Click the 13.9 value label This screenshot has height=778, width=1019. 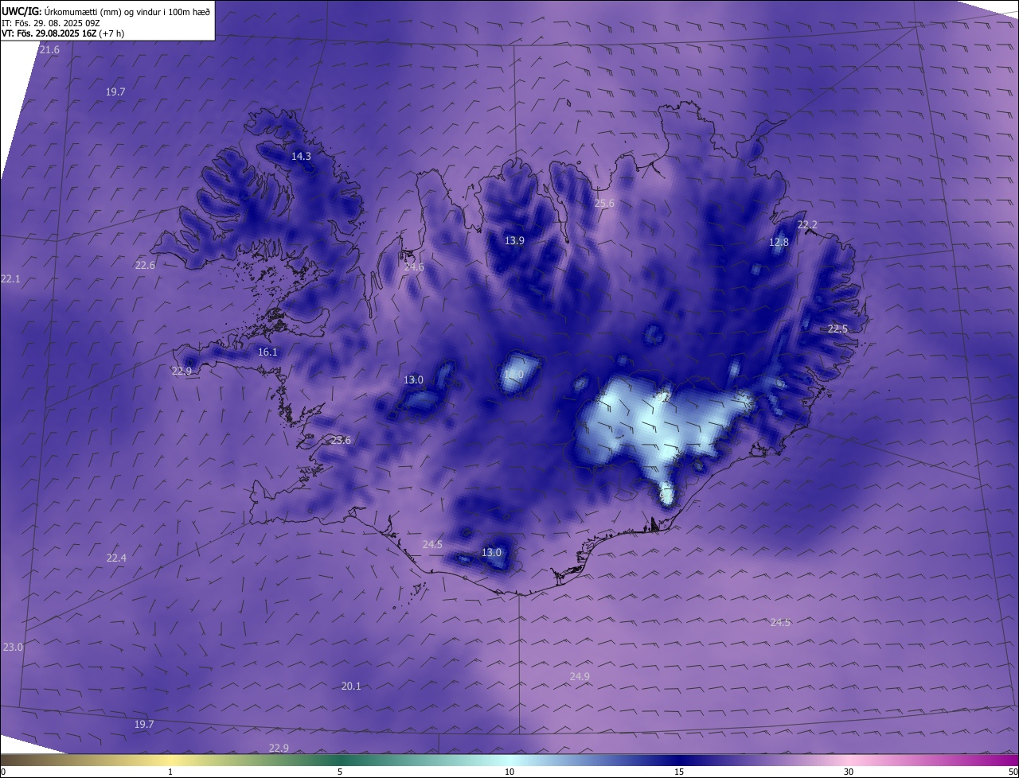point(514,241)
